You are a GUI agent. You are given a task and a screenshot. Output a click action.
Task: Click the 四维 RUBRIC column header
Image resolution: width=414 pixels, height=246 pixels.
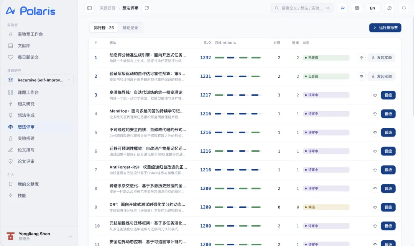(x=225, y=43)
